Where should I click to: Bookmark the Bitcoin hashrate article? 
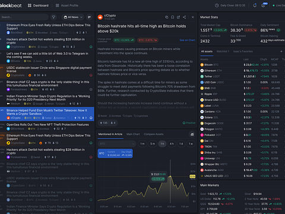pos(173,17)
